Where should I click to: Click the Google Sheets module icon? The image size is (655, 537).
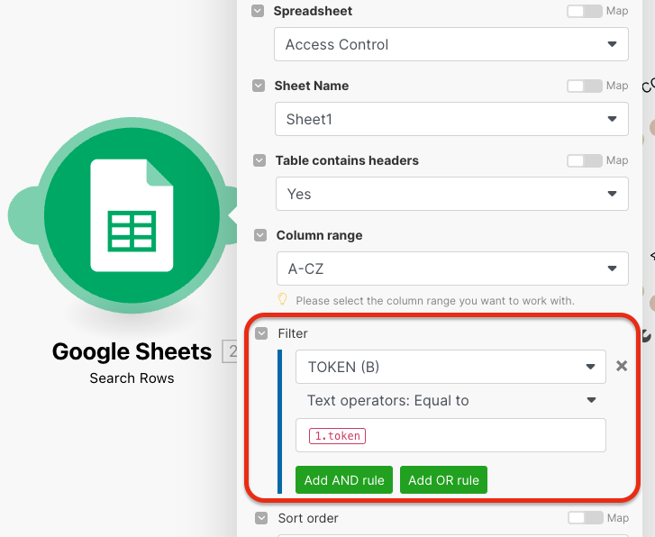(132, 215)
